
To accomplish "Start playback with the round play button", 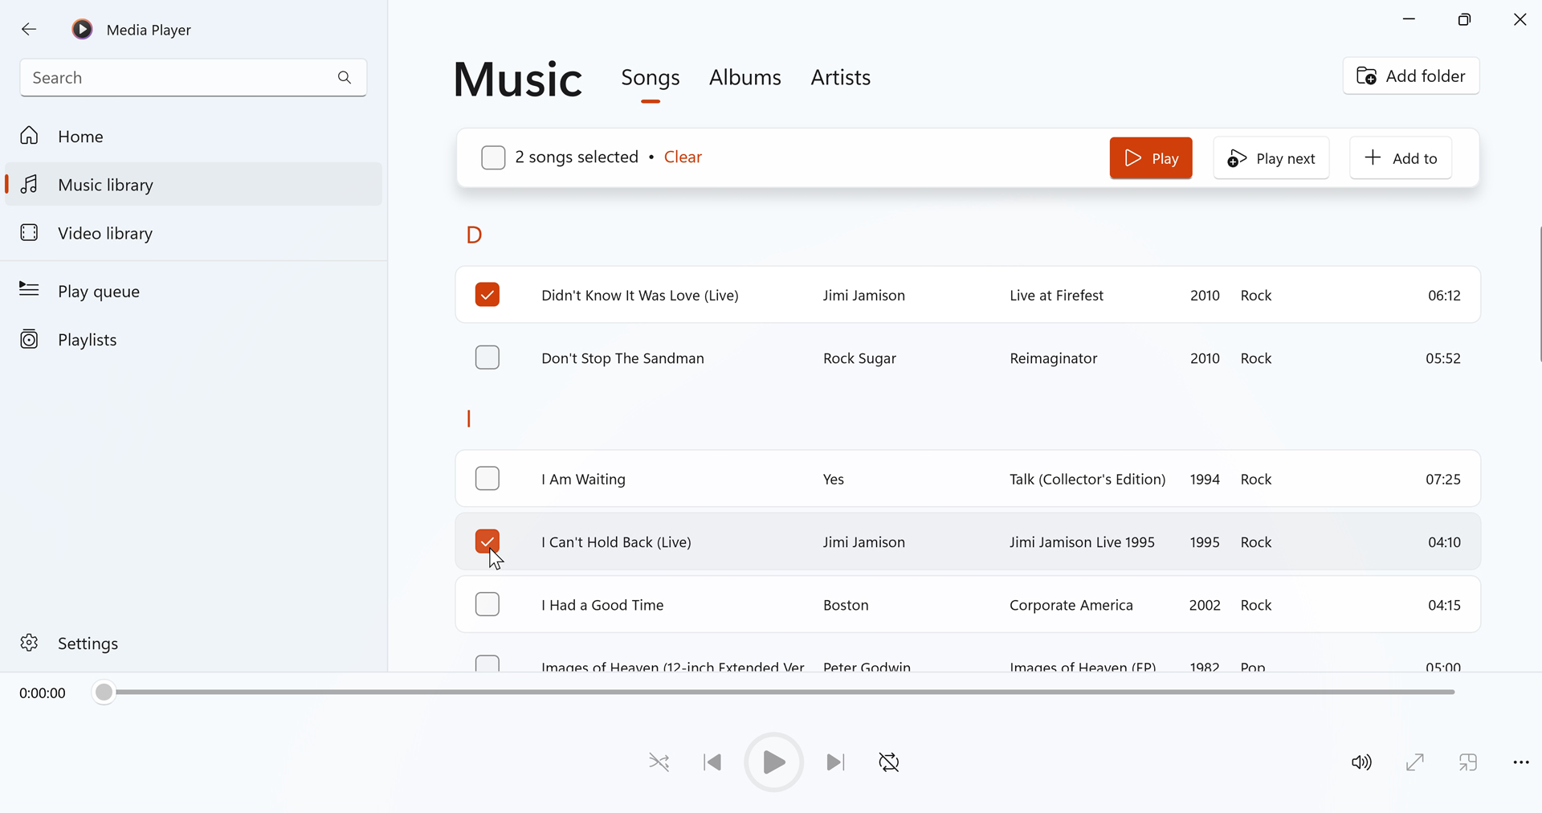I will pos(773,762).
